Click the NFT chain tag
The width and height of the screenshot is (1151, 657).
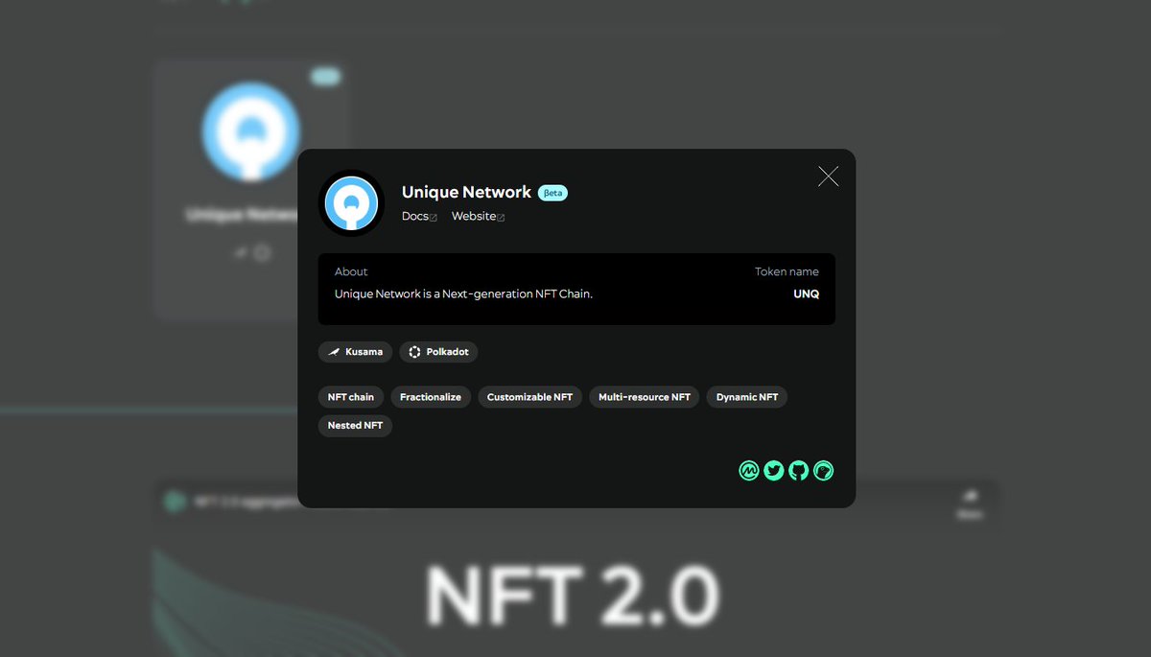(x=351, y=397)
